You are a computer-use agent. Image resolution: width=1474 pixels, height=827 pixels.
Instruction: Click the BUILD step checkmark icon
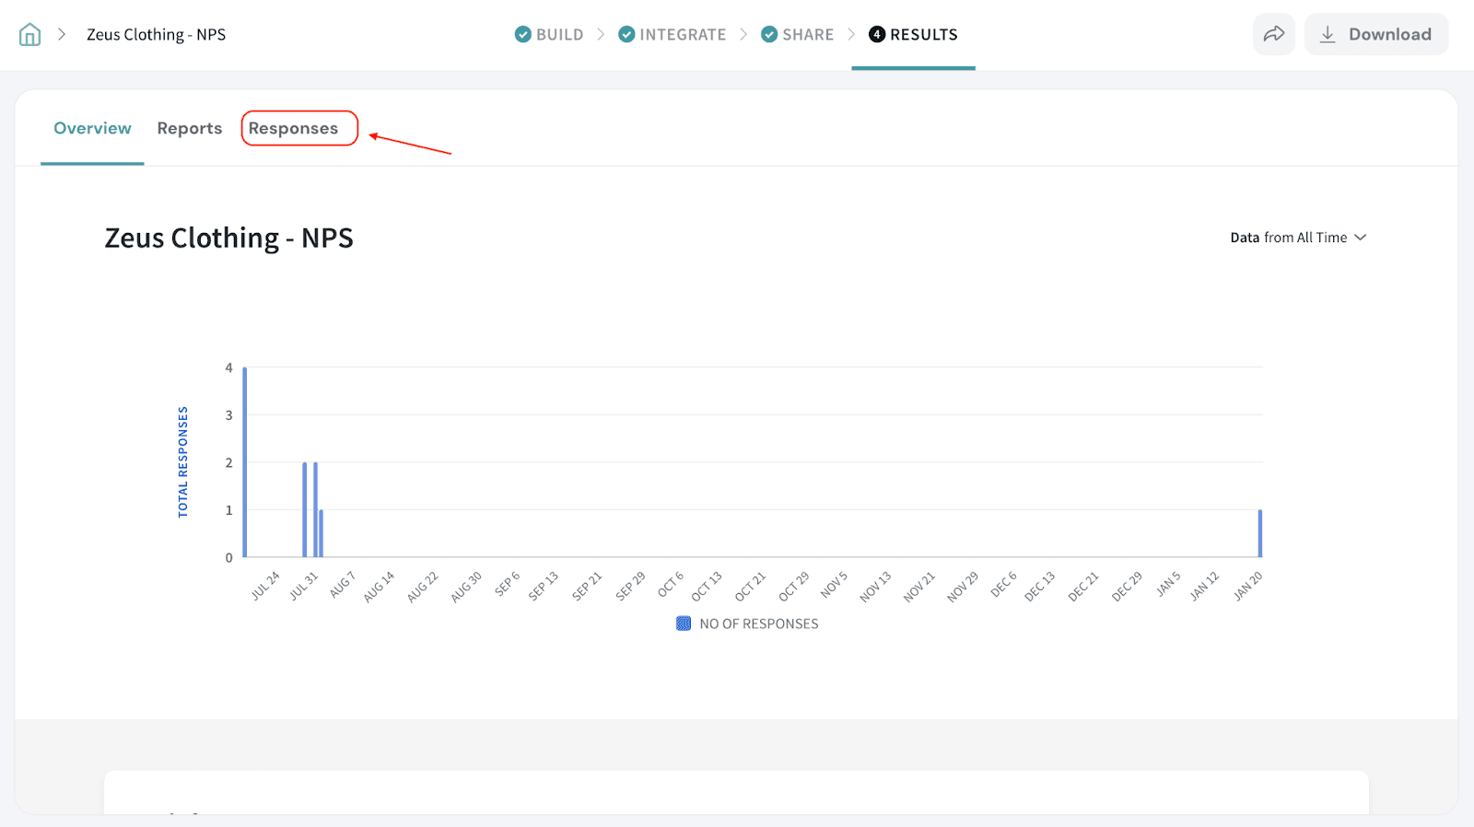pos(522,35)
